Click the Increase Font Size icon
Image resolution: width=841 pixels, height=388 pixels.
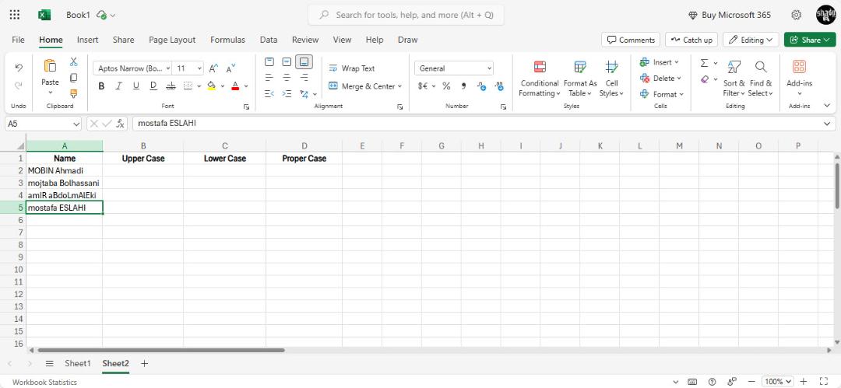pos(213,68)
